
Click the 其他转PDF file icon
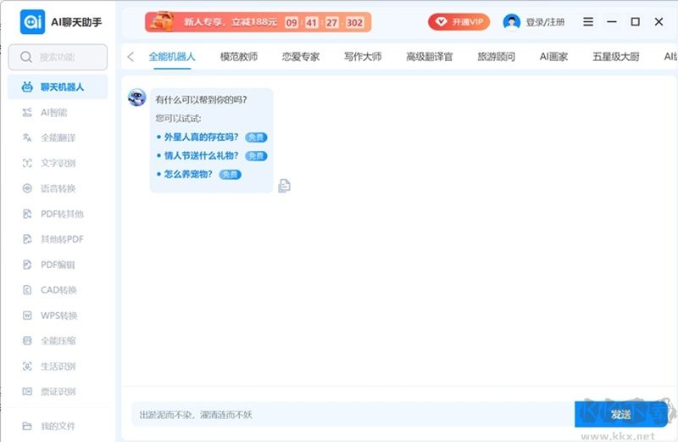tap(27, 239)
